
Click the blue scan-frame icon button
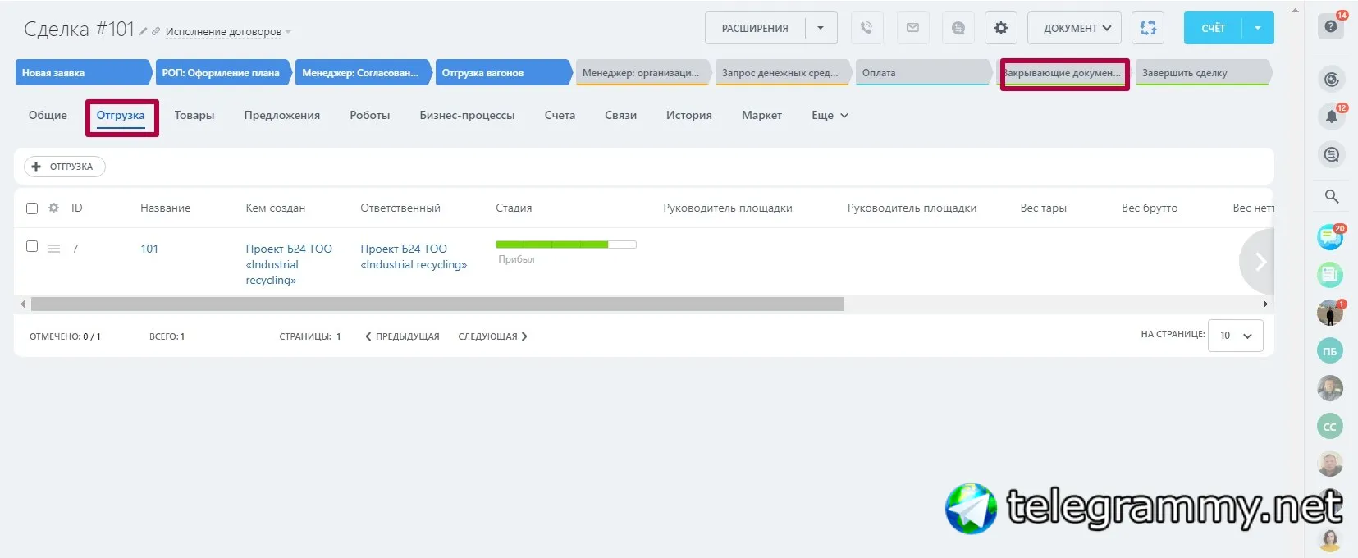(1148, 28)
